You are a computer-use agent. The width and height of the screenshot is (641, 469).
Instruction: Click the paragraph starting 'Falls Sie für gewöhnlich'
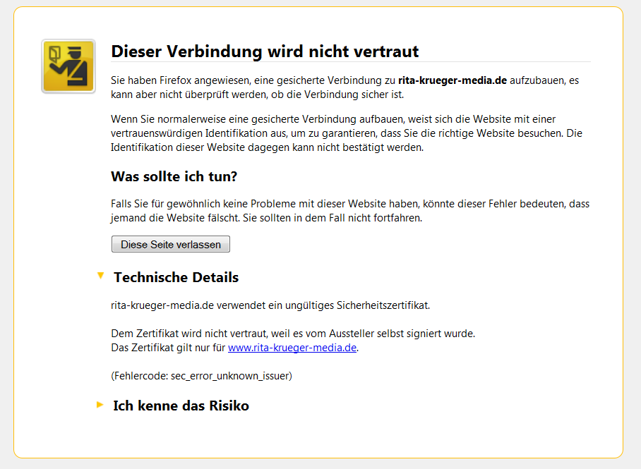(350, 211)
